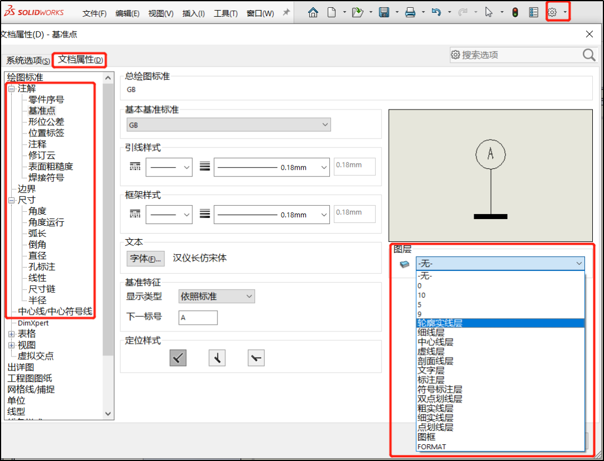Select the angled leader attachment style button
The image size is (604, 461).
click(x=178, y=358)
